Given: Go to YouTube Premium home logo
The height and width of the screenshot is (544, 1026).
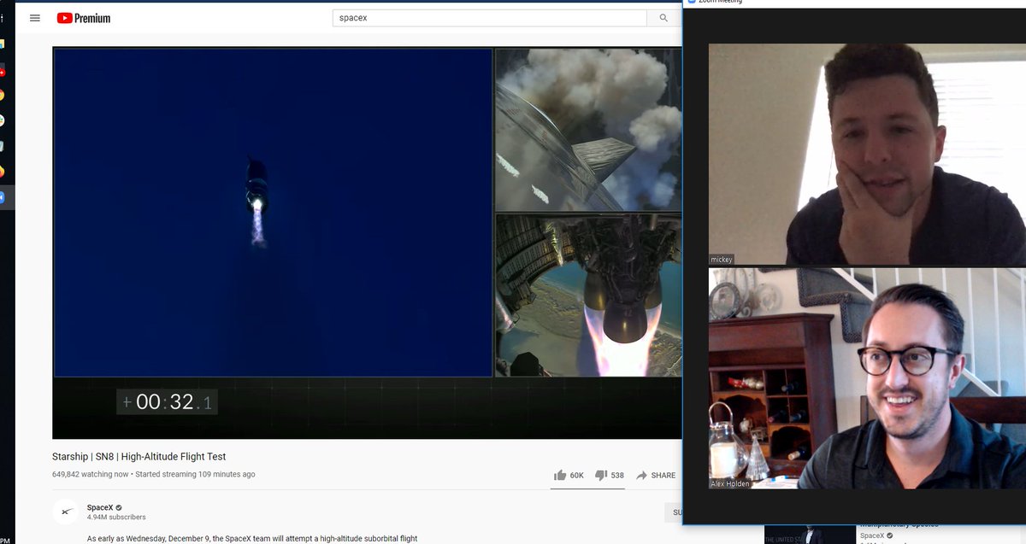Looking at the screenshot, I should tap(84, 18).
